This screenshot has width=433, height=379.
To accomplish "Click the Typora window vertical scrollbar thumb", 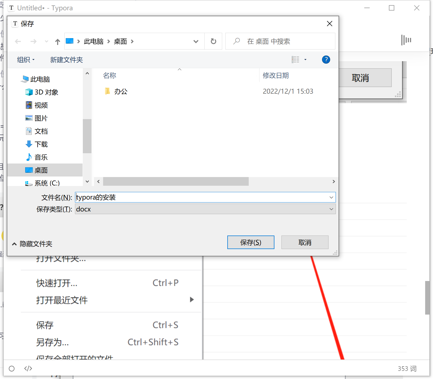I will pyautogui.click(x=427, y=298).
